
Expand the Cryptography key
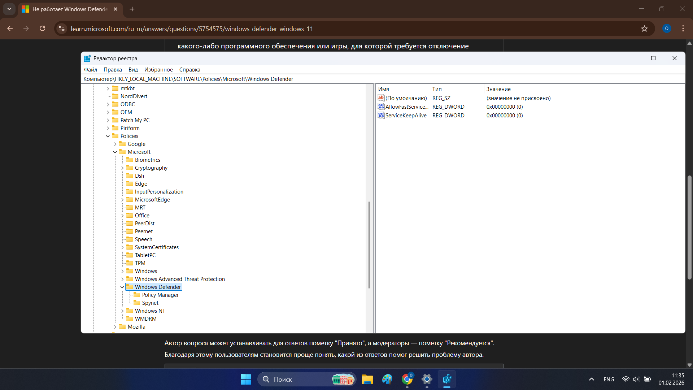(122, 168)
